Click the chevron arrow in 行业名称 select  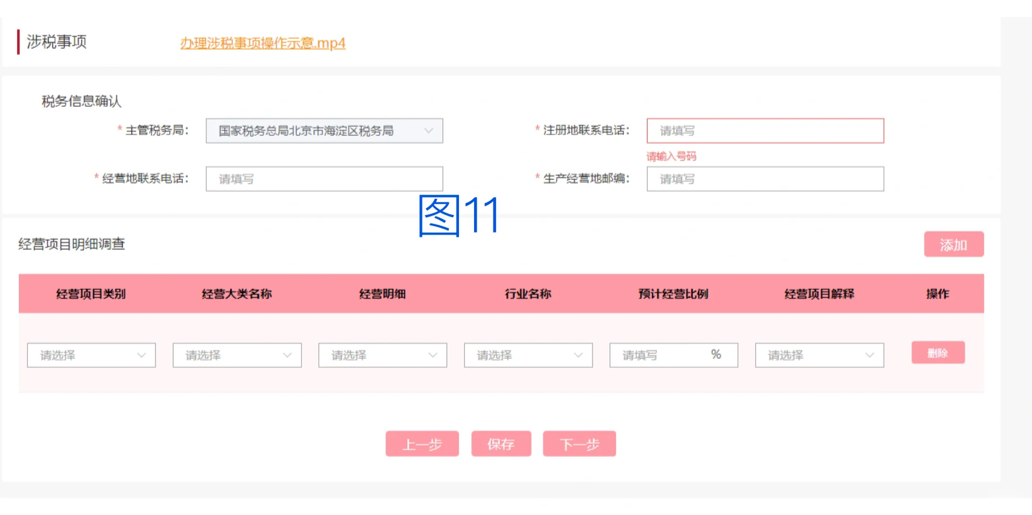pos(578,355)
